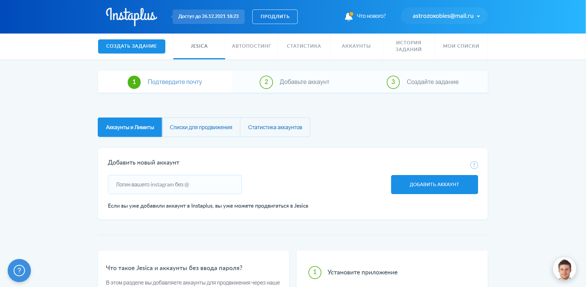
Task: Click step 3 circle for creating task
Action: click(393, 82)
